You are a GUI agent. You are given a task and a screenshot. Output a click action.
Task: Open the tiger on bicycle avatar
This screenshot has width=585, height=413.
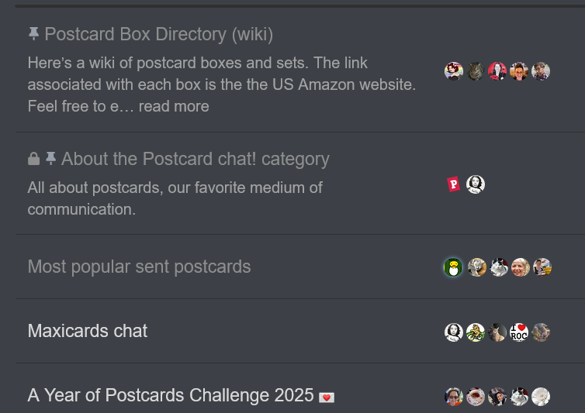[x=476, y=332]
